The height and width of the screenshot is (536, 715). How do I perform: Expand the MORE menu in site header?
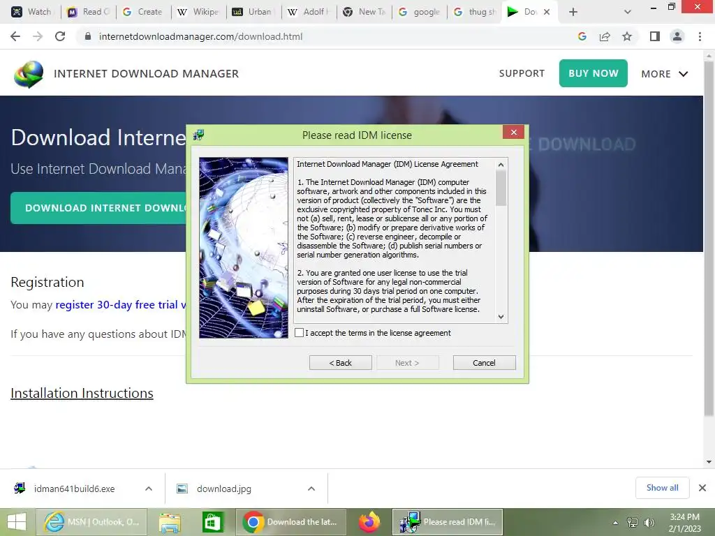pyautogui.click(x=665, y=74)
